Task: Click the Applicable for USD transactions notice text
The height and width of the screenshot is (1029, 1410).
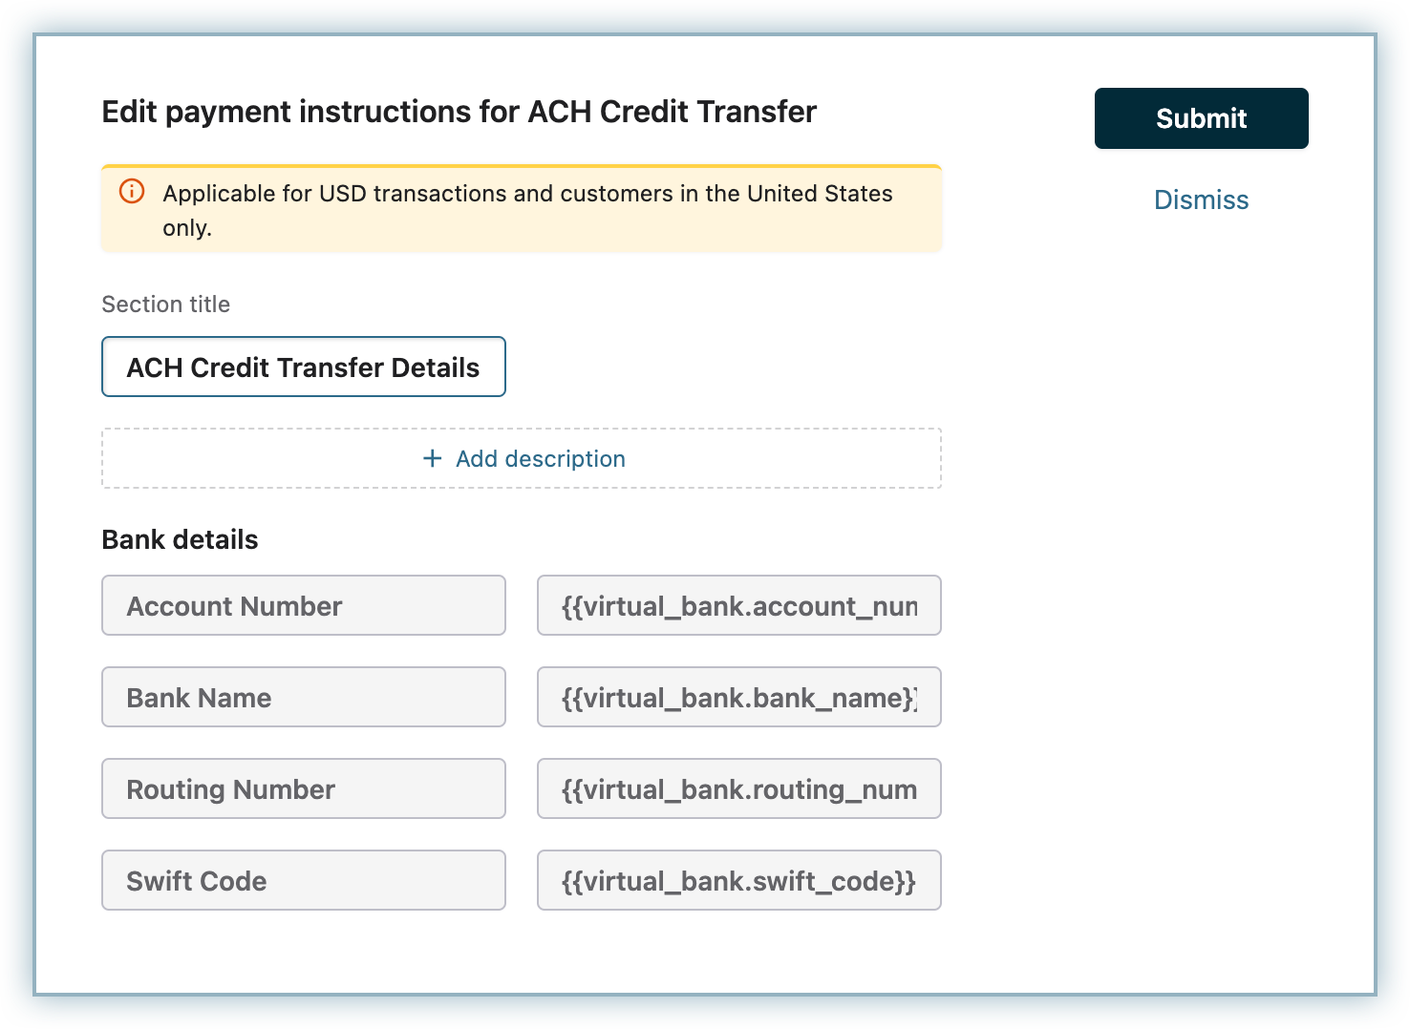Action: point(527,194)
